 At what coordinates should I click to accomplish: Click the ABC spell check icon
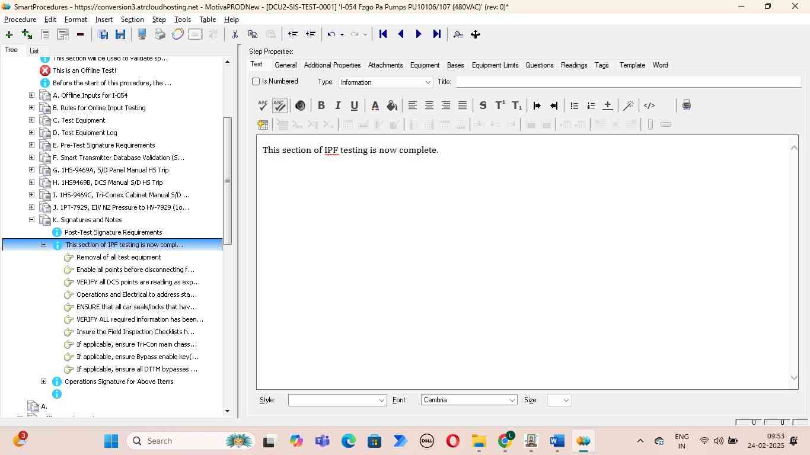[263, 105]
